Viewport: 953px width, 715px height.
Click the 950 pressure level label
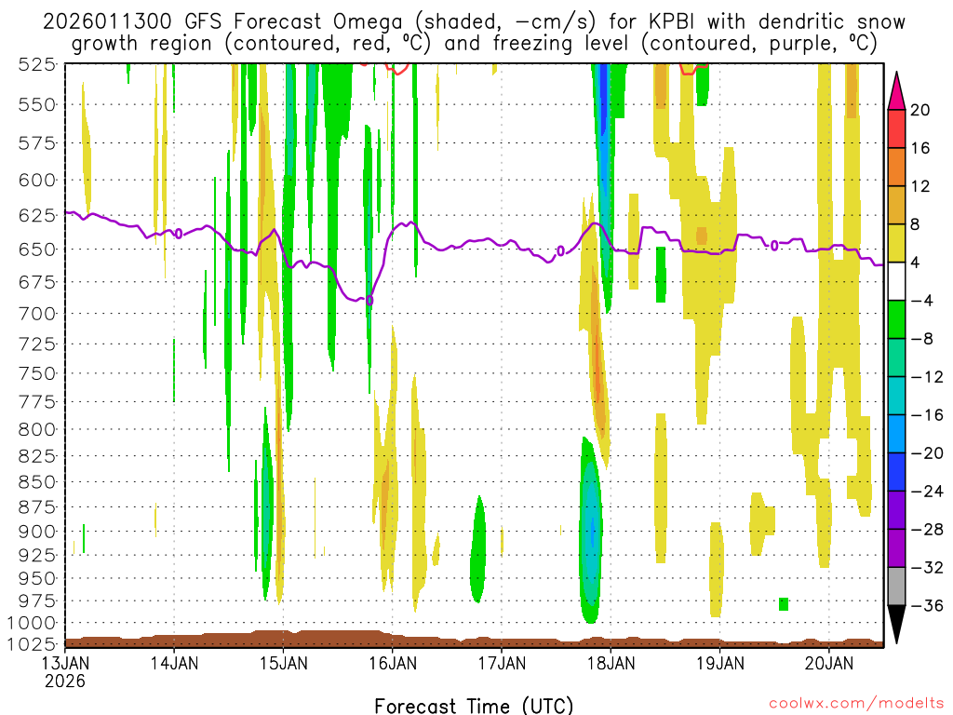37,578
